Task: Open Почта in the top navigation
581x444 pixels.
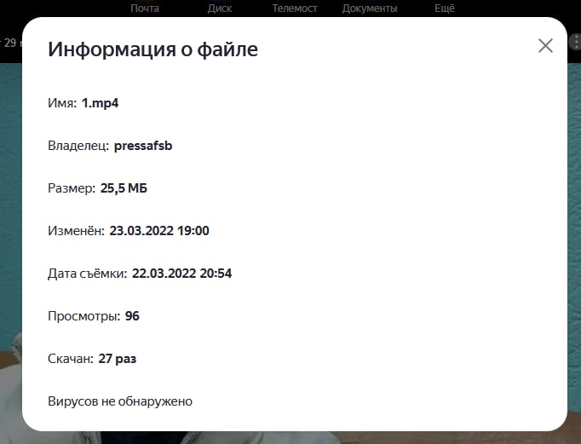Action: click(x=145, y=9)
